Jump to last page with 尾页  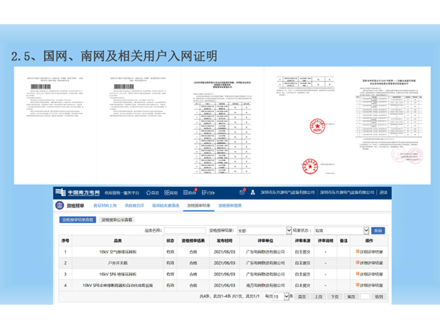click(x=351, y=296)
